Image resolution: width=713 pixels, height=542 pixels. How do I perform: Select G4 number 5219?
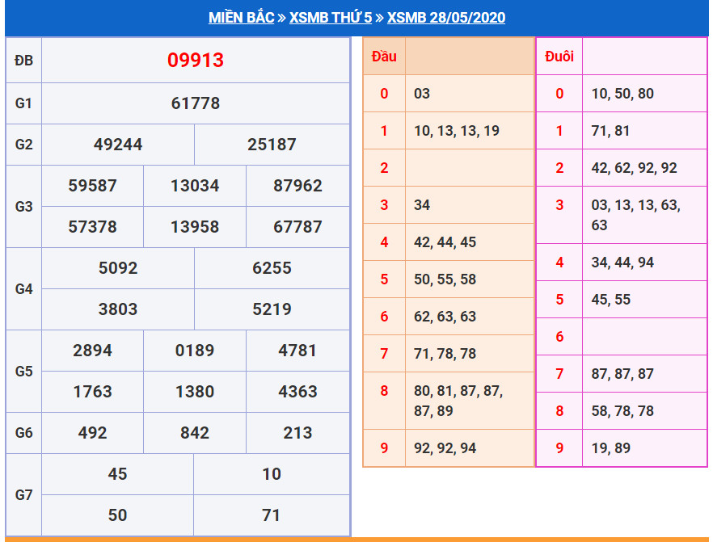(272, 309)
